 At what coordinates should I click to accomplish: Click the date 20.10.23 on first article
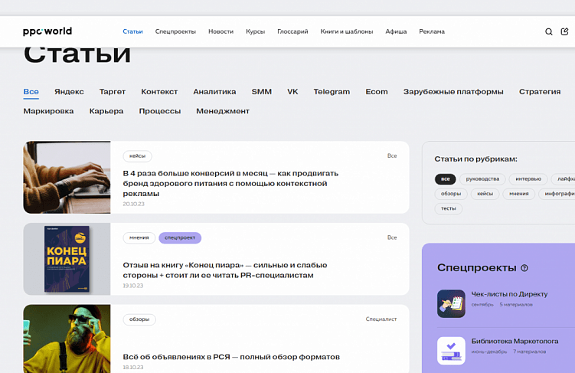(x=133, y=204)
